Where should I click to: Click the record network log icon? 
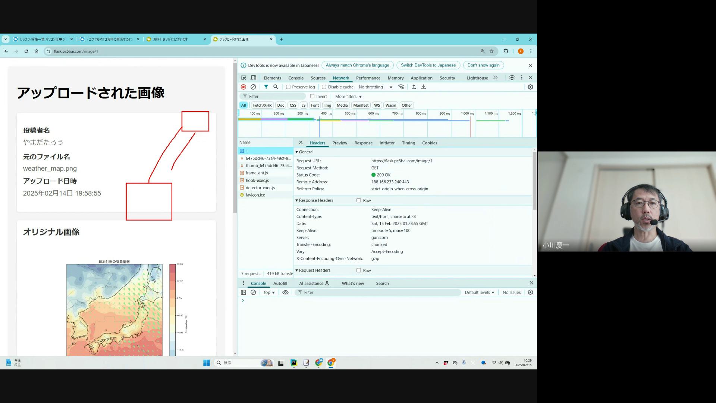click(244, 87)
